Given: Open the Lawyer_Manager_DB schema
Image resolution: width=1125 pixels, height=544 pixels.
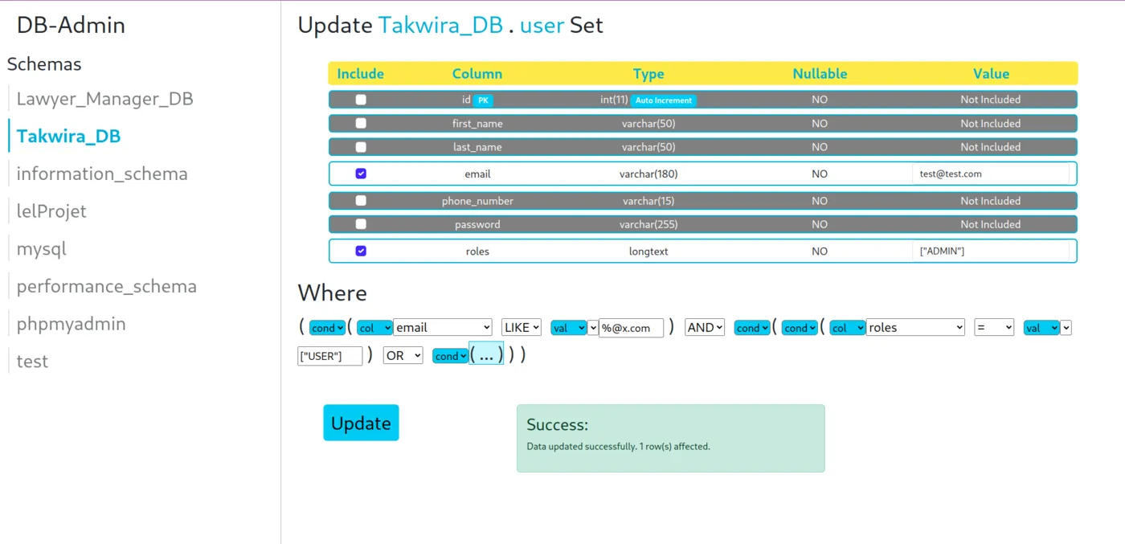Looking at the screenshot, I should [105, 99].
